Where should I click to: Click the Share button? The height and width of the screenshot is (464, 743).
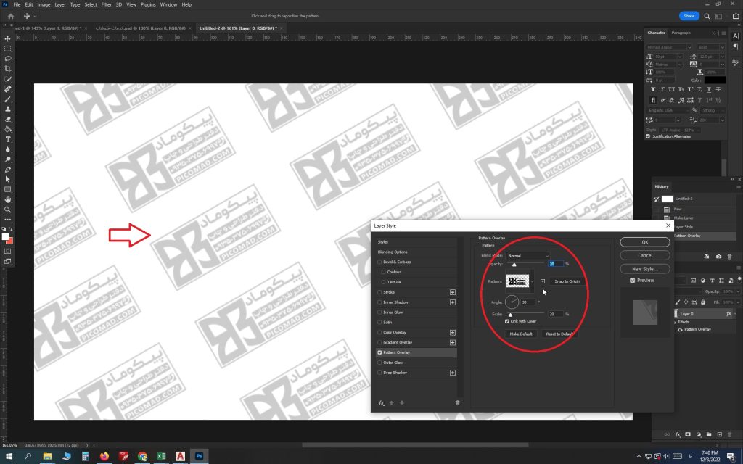coord(689,16)
